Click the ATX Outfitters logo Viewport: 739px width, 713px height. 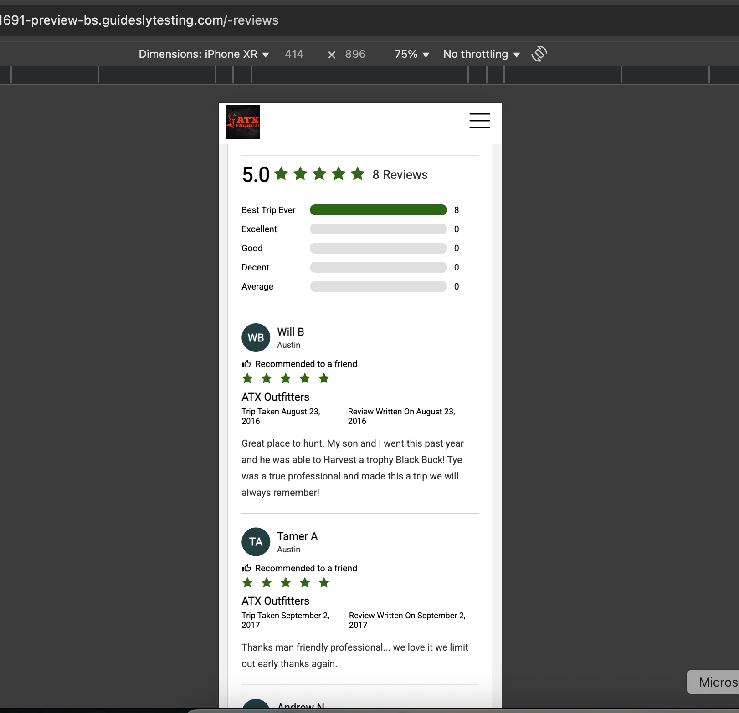pyautogui.click(x=243, y=122)
